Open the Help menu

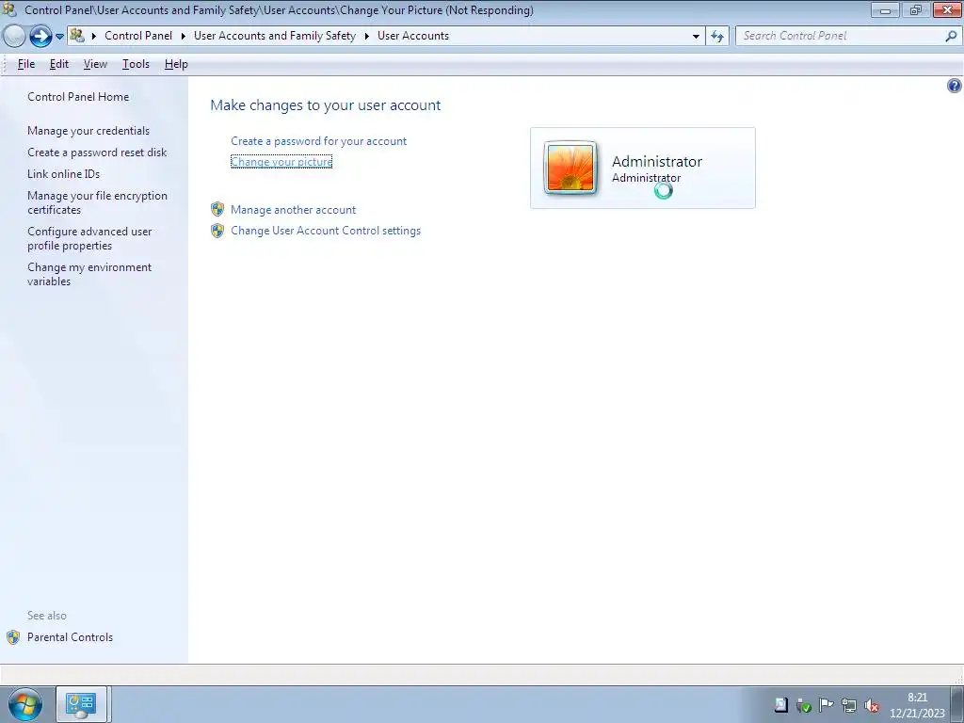(x=176, y=64)
